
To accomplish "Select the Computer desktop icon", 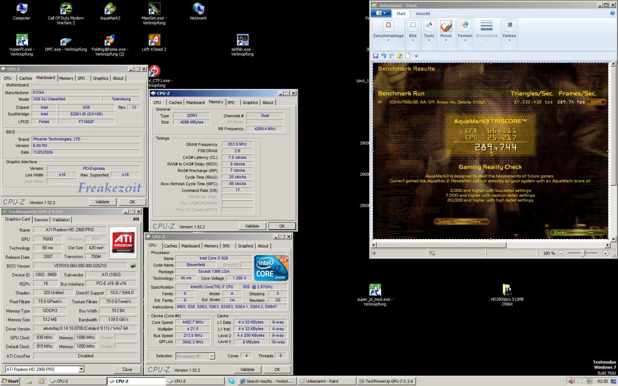I will [22, 12].
